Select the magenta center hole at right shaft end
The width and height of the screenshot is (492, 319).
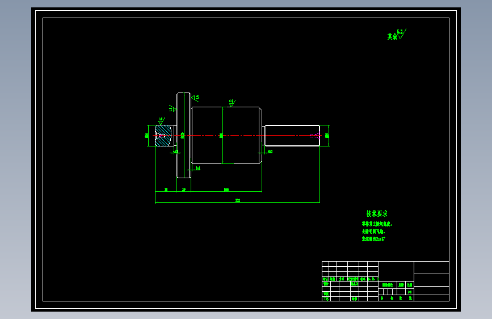[x=315, y=135]
